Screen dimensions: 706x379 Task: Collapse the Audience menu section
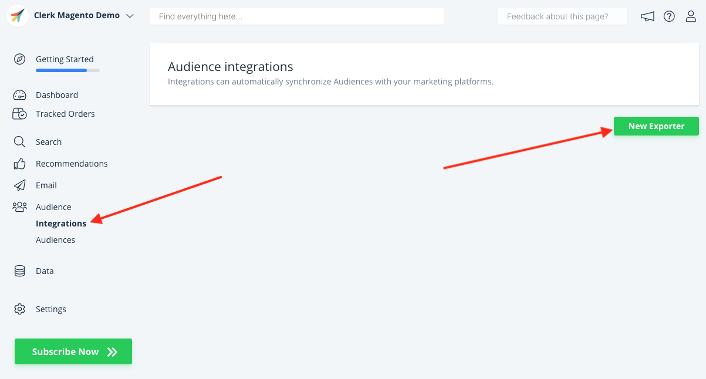53,207
